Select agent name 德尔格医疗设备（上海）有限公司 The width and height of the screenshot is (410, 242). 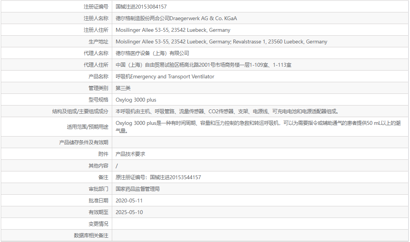153,53
